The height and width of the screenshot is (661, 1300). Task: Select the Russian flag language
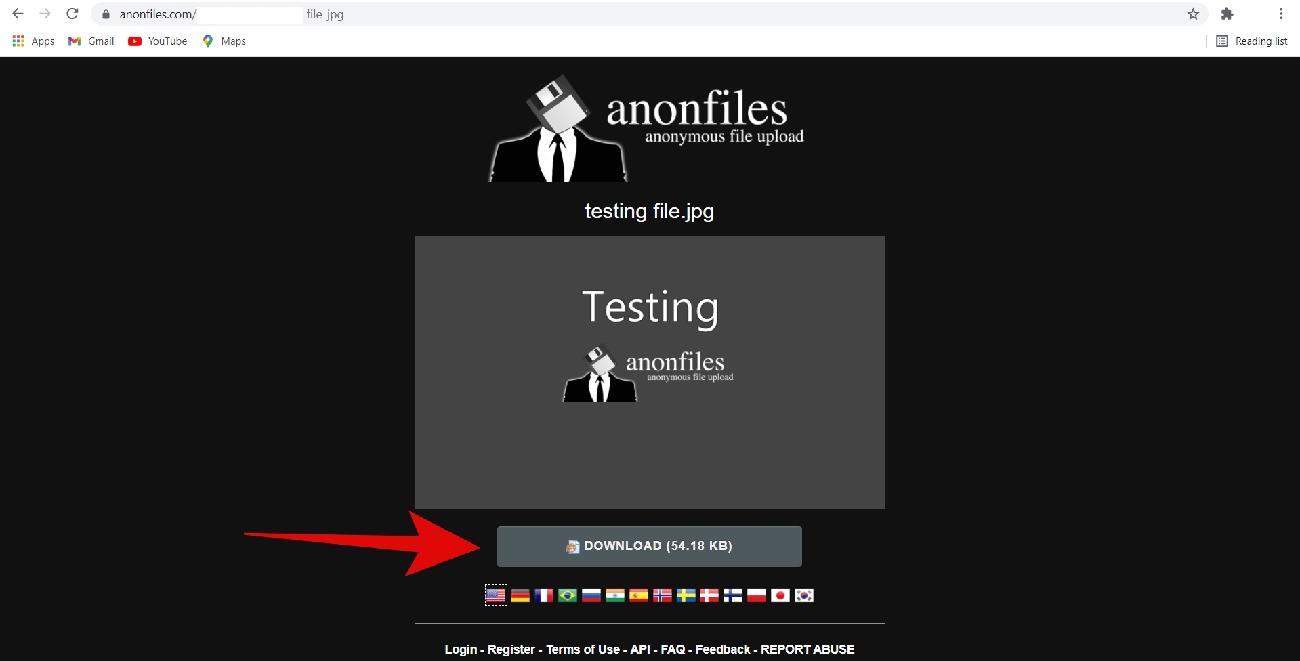[591, 595]
